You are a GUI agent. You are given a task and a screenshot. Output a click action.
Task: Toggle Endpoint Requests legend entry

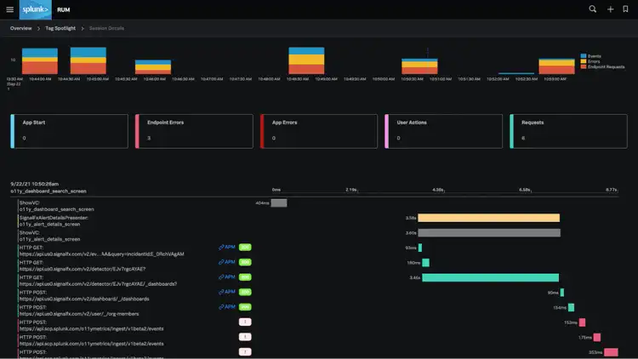click(x=602, y=66)
